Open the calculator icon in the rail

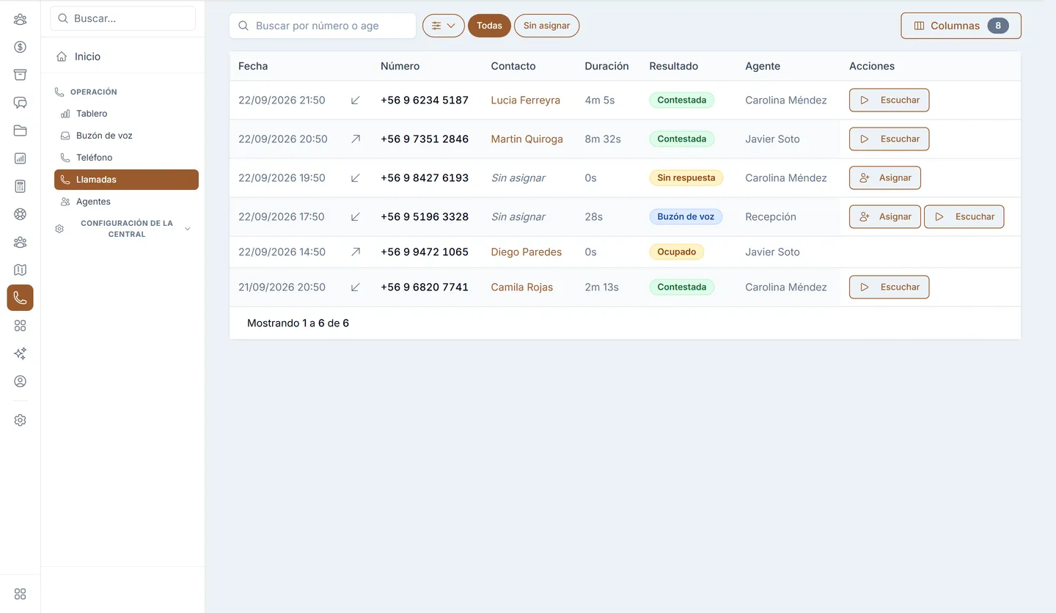point(20,186)
